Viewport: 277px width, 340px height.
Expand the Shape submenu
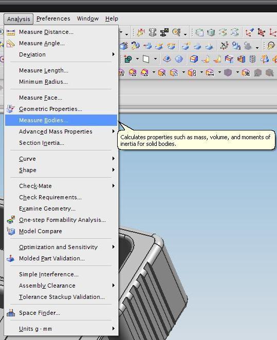61,170
